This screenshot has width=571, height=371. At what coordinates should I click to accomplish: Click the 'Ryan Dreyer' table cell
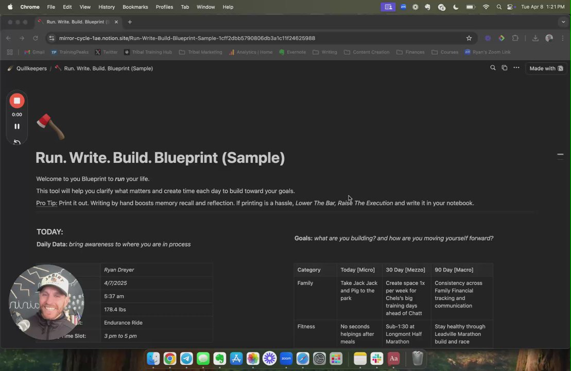click(157, 269)
